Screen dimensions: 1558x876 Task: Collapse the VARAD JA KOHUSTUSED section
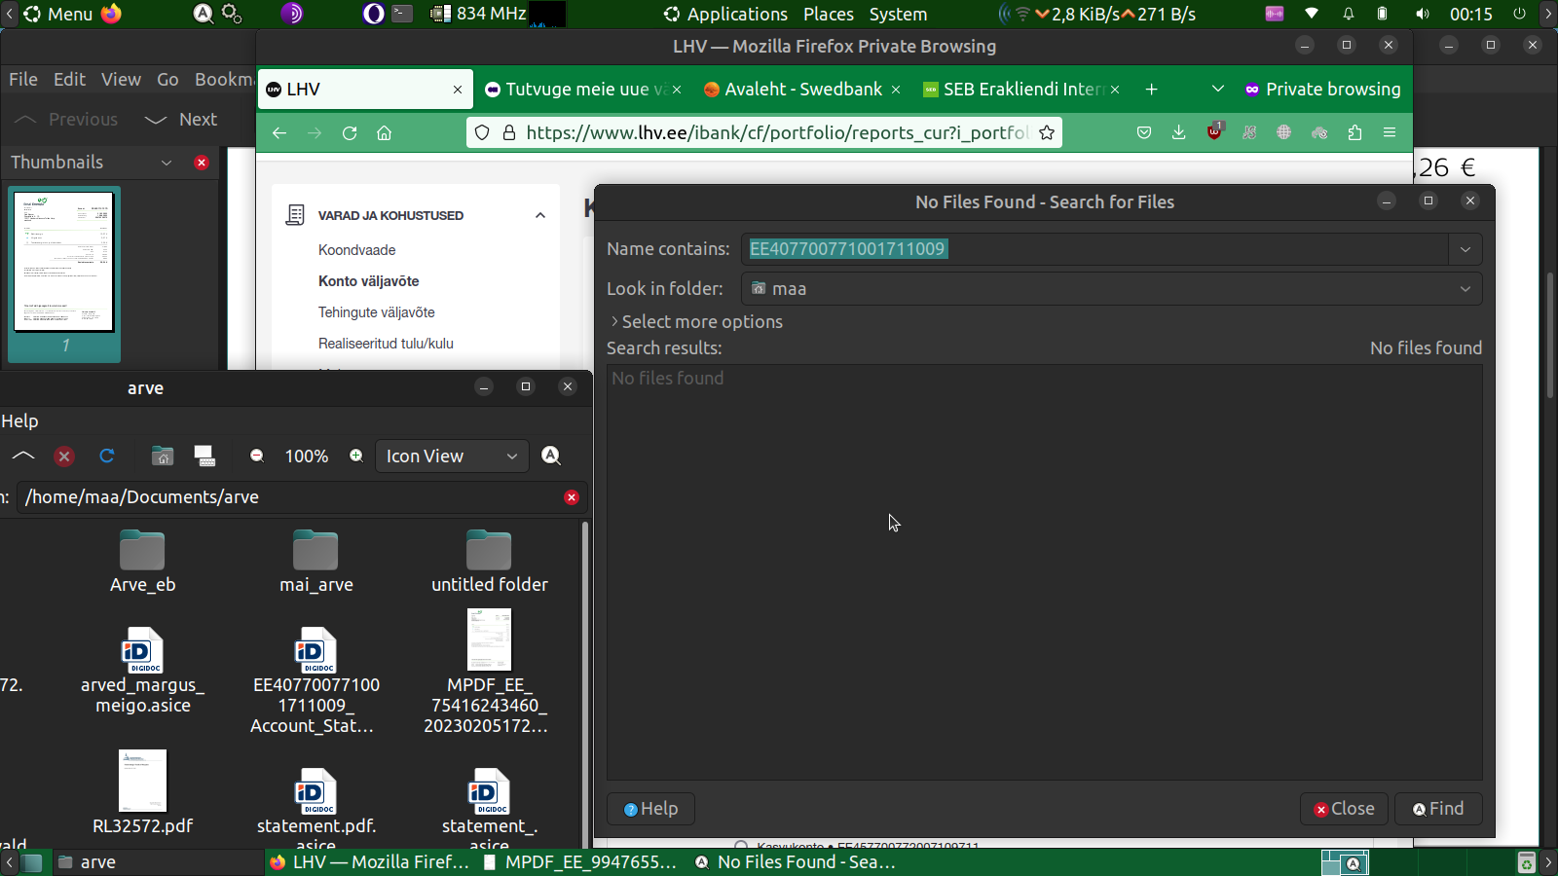[x=540, y=215]
